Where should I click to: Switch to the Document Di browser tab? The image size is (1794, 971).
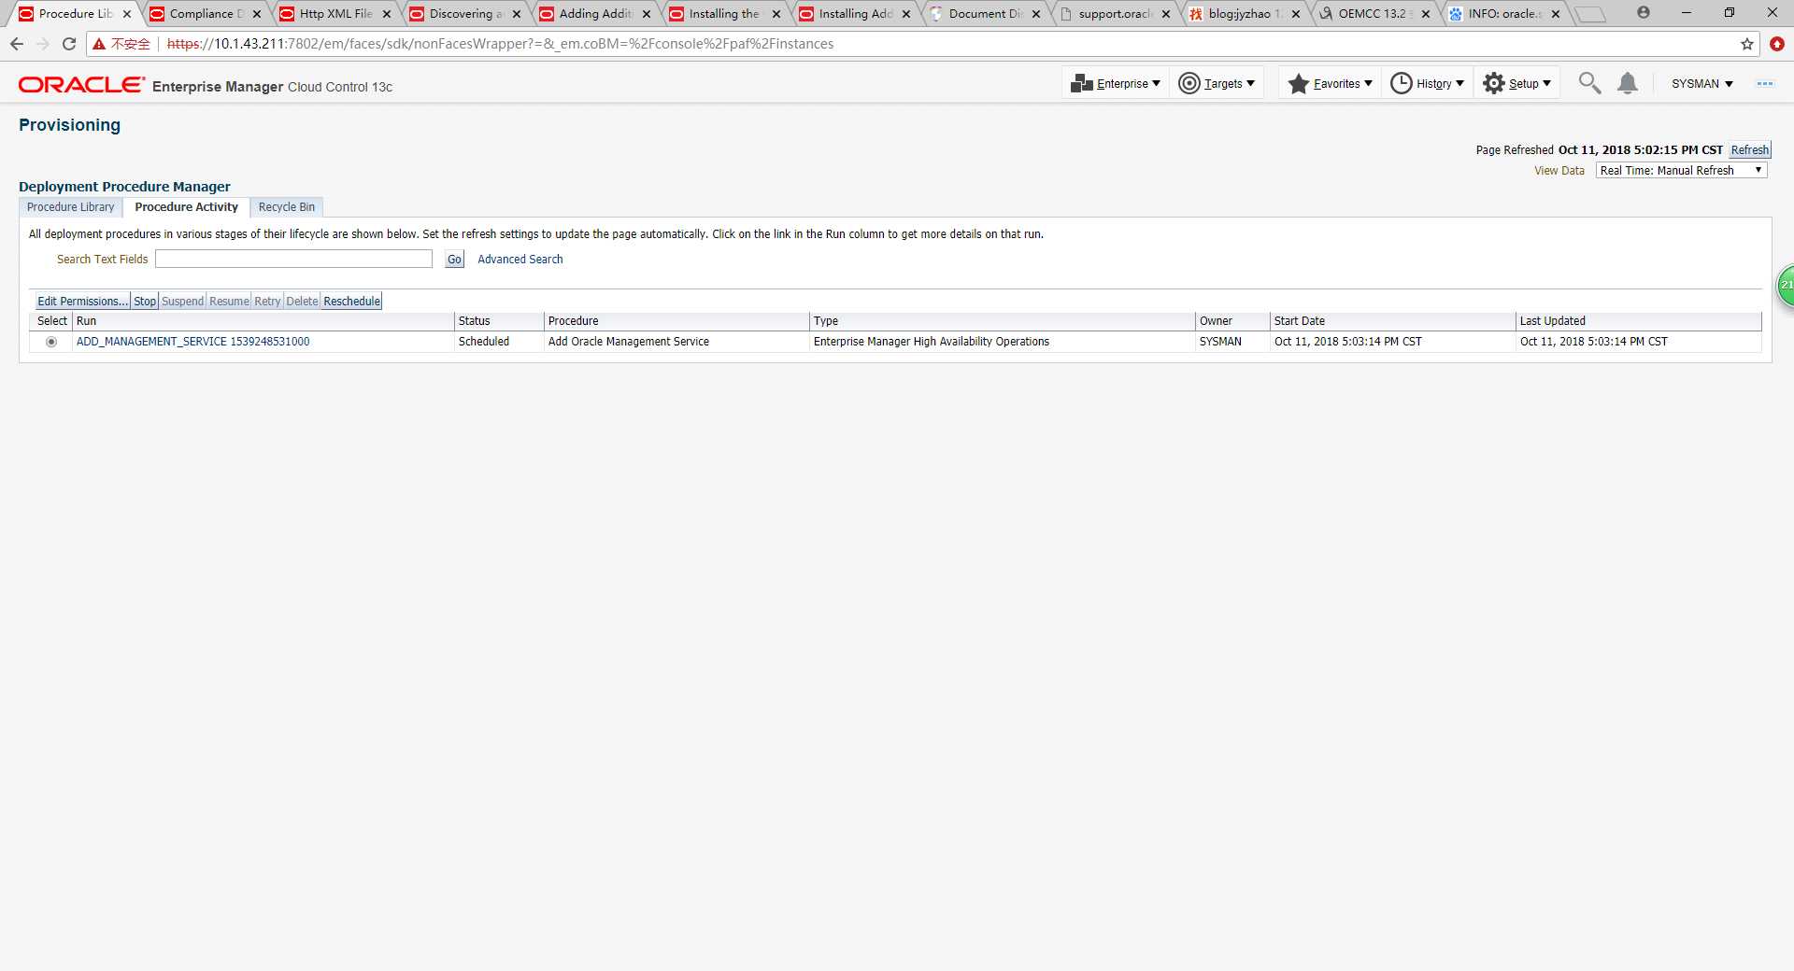tap(984, 14)
